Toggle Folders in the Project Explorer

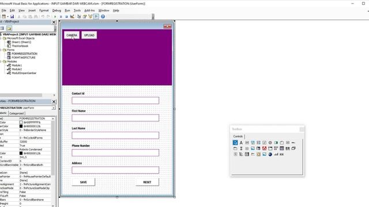point(9,28)
